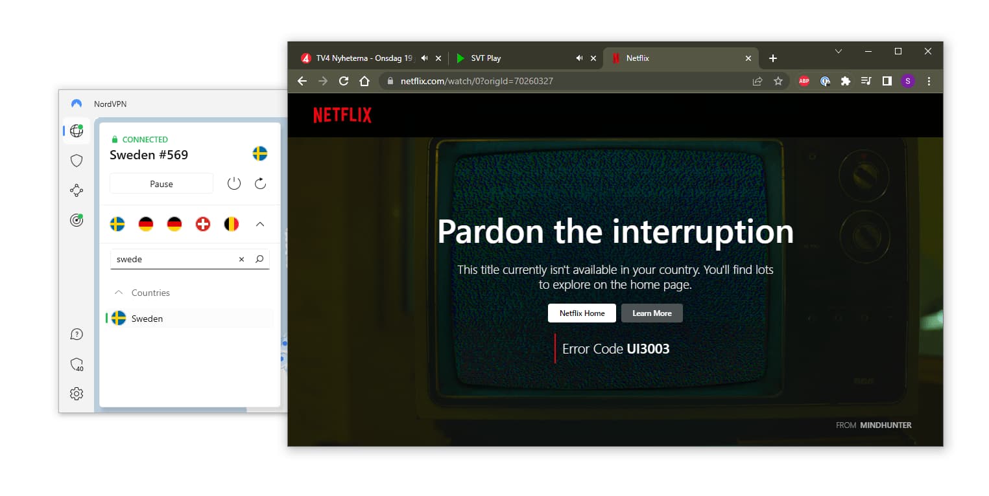Open the NordVPN shield with 40 badge
This screenshot has height=496, width=989.
pos(77,365)
